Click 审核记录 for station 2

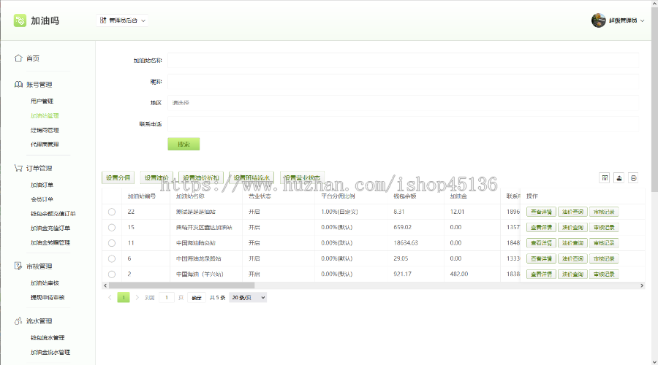(604, 274)
